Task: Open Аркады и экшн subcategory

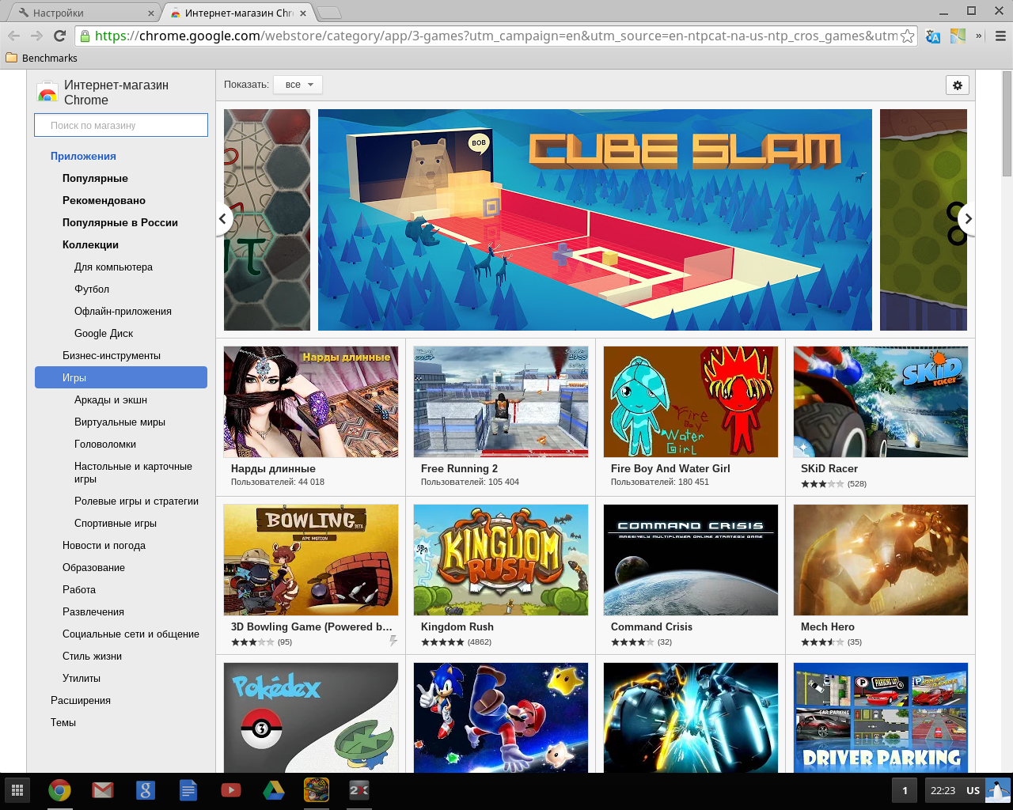Action: pos(111,399)
